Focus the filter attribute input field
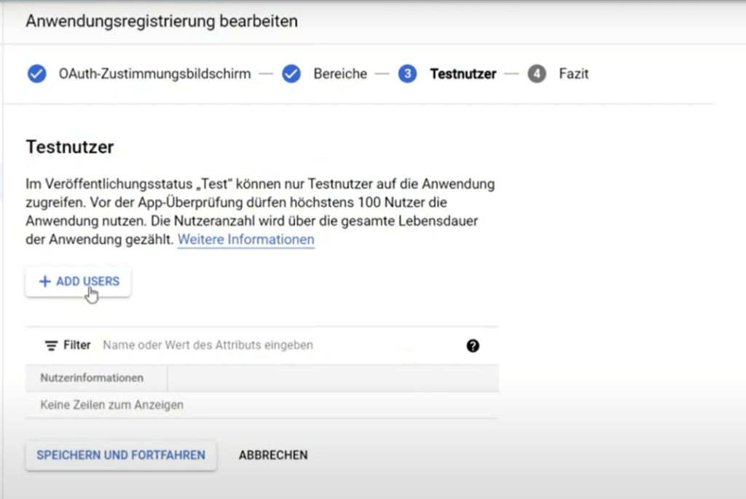The width and height of the screenshot is (746, 499). point(277,345)
